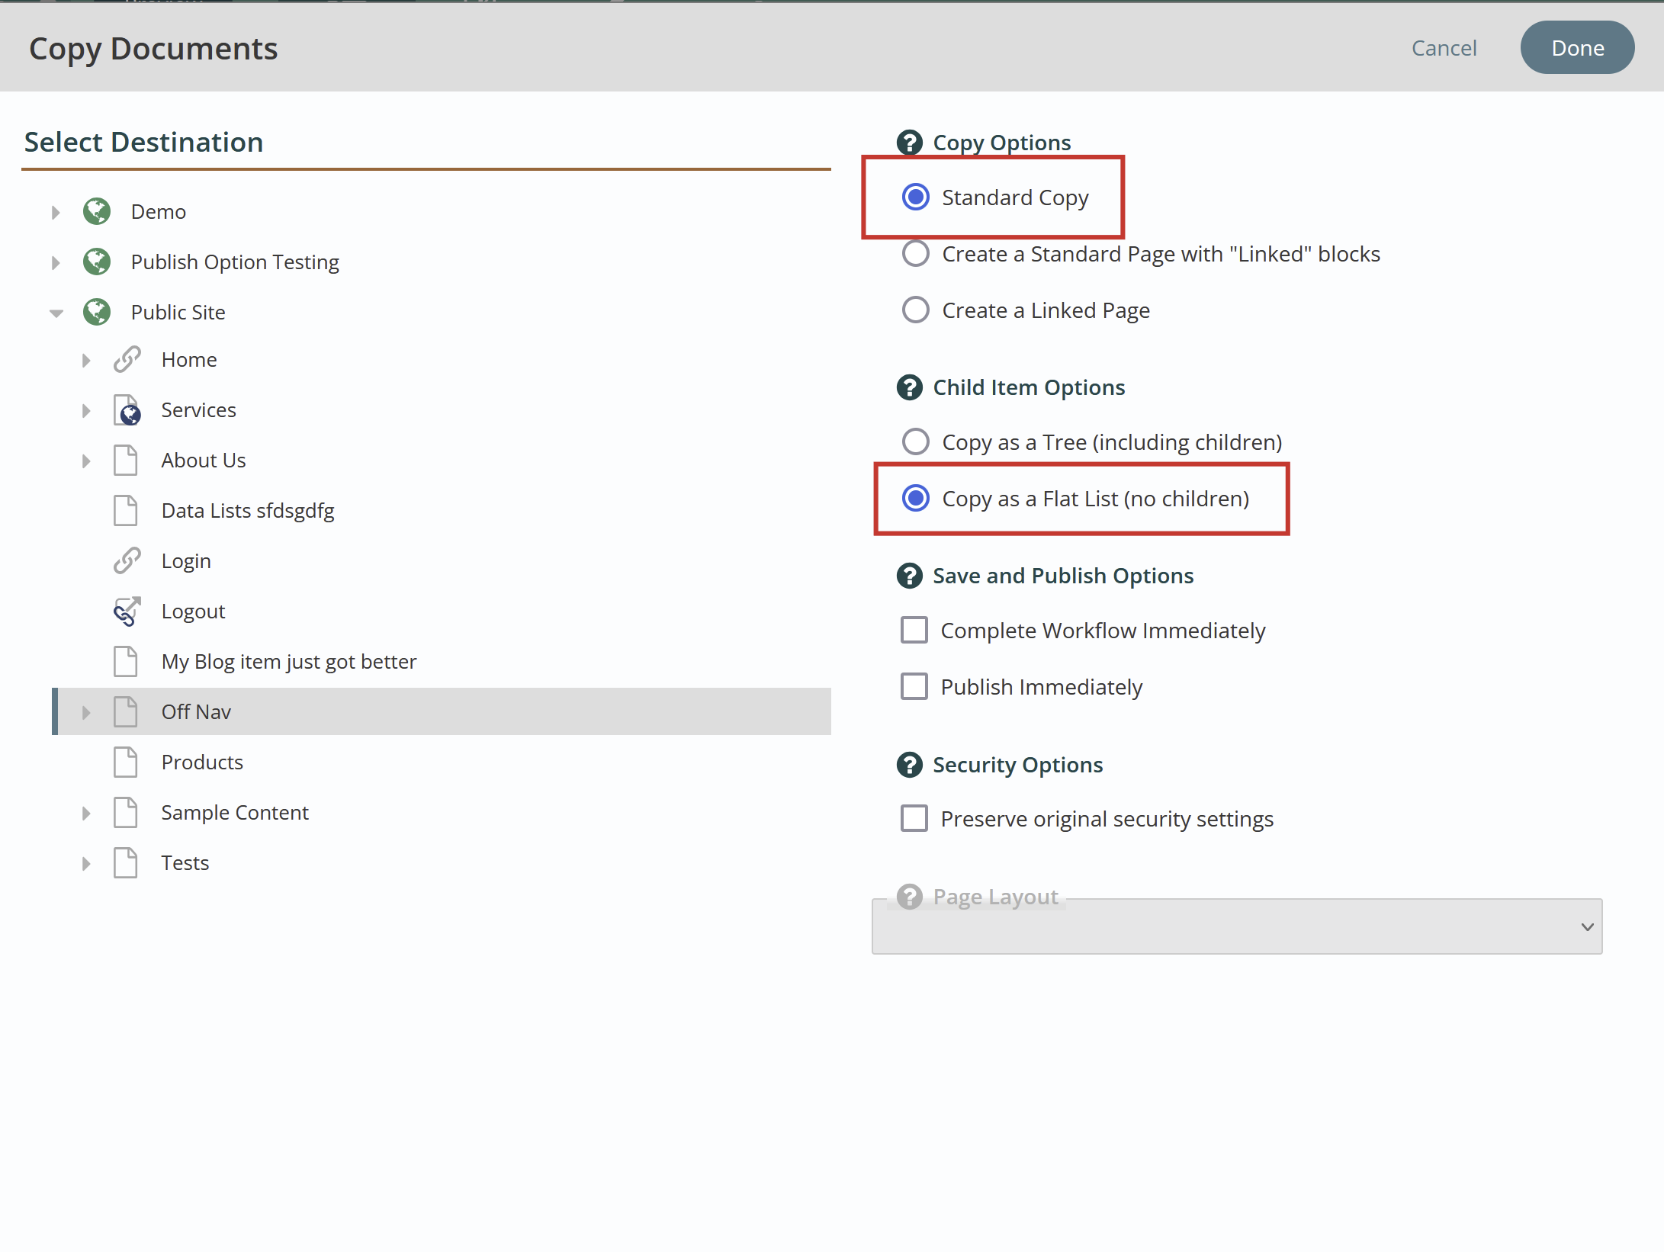The image size is (1664, 1252).
Task: Click the Cancel link
Action: (x=1444, y=48)
